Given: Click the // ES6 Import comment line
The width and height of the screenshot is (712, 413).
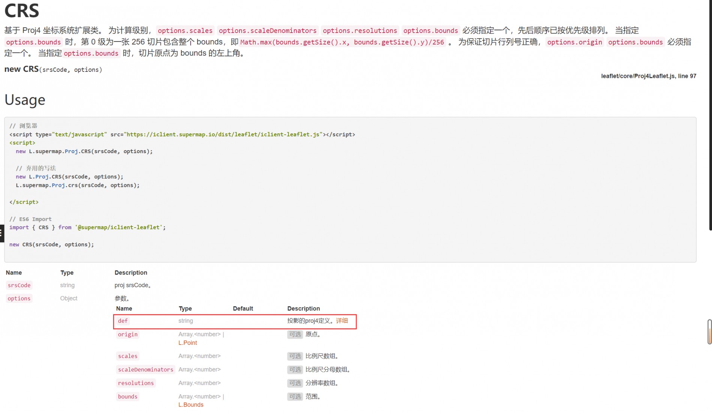Looking at the screenshot, I should coord(30,219).
